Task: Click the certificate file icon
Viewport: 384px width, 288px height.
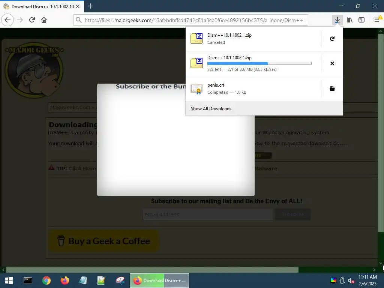Action: coord(196,89)
